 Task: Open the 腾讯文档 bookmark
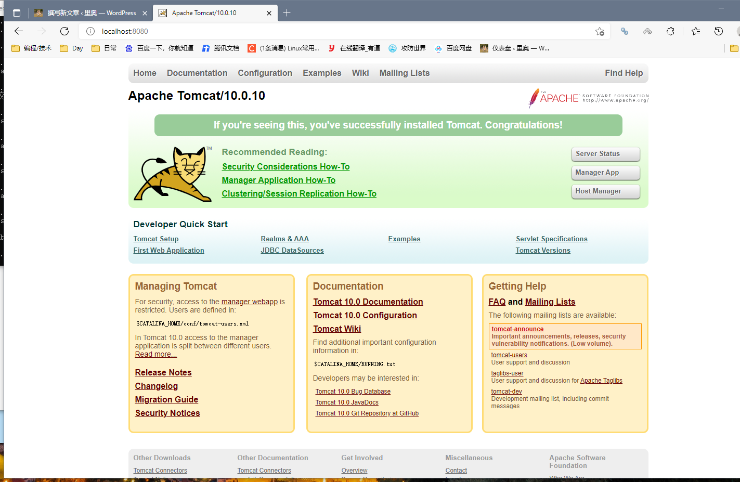click(x=220, y=48)
